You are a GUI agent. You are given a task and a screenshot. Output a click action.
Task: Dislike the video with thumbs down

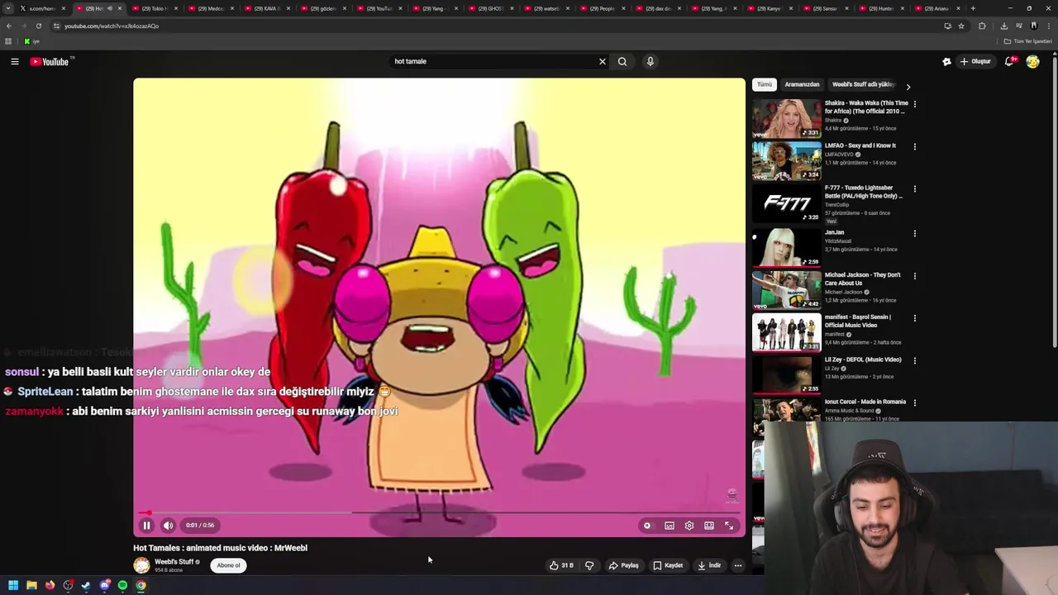589,565
